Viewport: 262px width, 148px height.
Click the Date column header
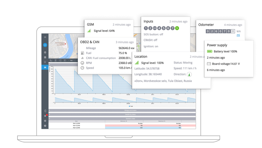(x=76, y=121)
